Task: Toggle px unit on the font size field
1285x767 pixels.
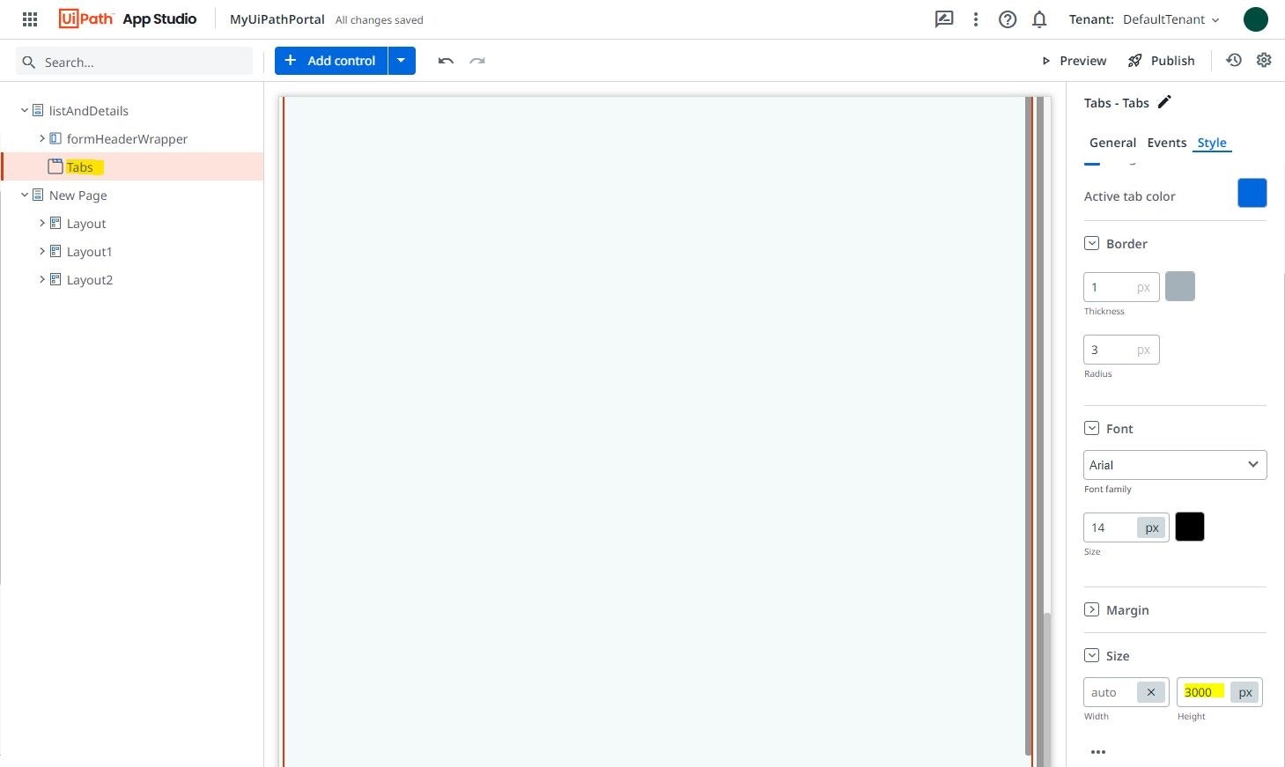Action: click(1151, 527)
